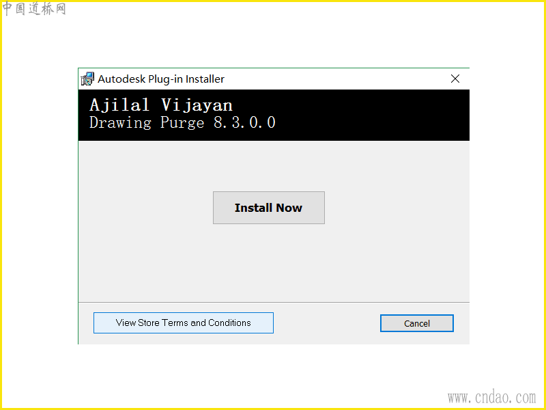546x410 pixels.
Task: Close the Autodesk Plug-in Installer window
Action: pos(455,79)
